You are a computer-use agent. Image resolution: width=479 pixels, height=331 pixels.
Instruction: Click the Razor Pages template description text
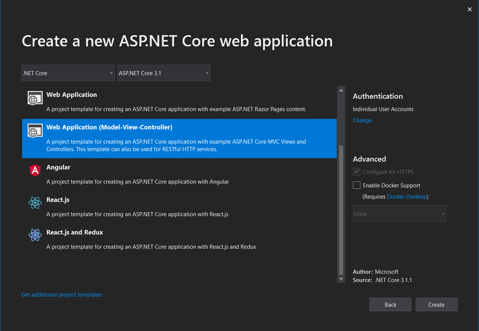[x=176, y=109]
